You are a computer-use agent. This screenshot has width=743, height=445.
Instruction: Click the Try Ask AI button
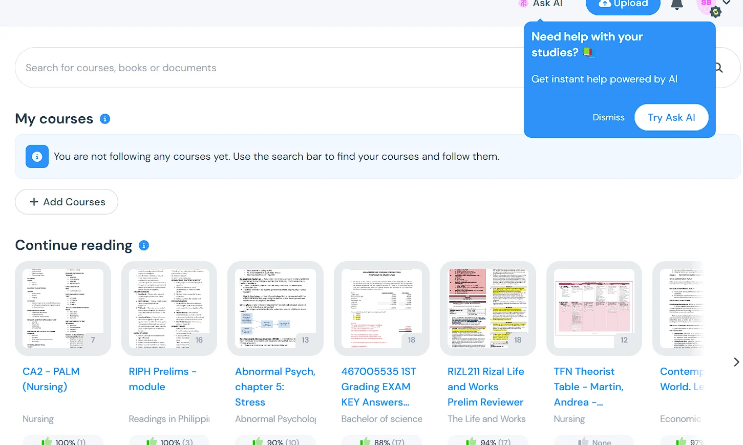click(671, 117)
